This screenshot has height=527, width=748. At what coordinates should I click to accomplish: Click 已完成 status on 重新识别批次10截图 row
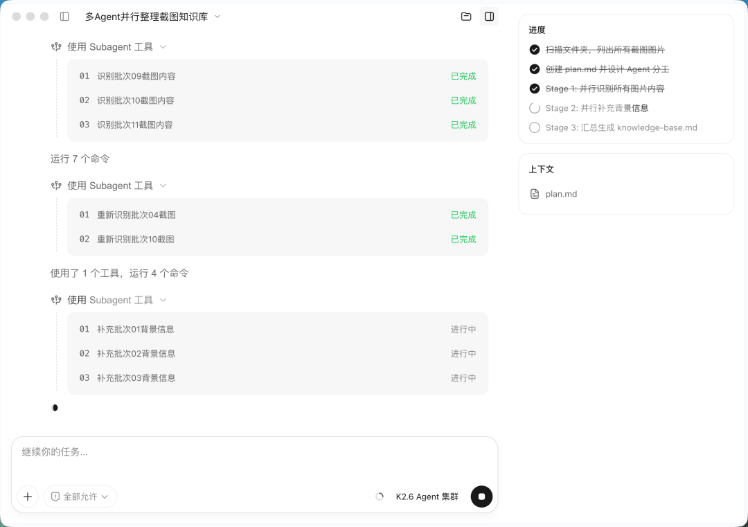point(463,240)
